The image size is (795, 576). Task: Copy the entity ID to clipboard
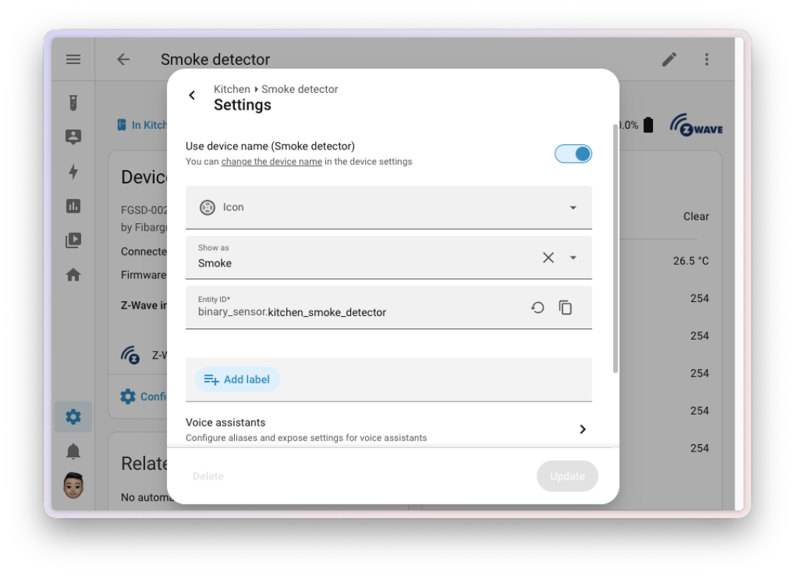(565, 308)
